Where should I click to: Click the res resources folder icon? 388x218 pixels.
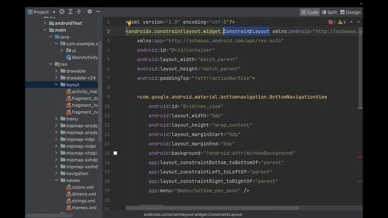57,64
